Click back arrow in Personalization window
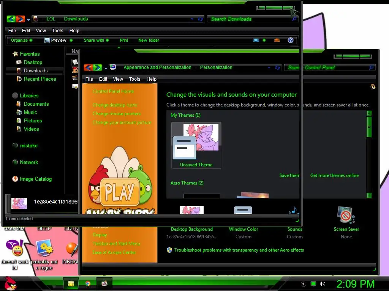This screenshot has height=291, width=389. coord(88,67)
